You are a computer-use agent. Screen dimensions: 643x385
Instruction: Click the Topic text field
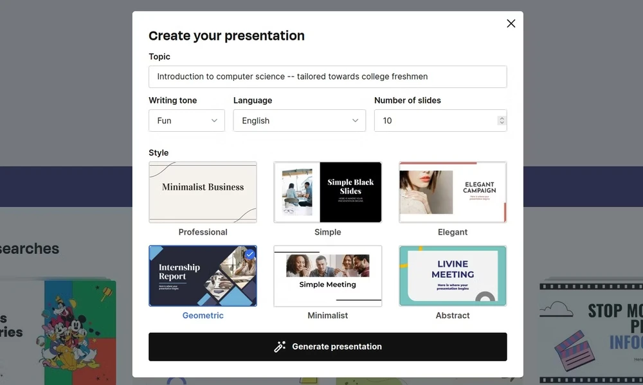click(x=327, y=76)
